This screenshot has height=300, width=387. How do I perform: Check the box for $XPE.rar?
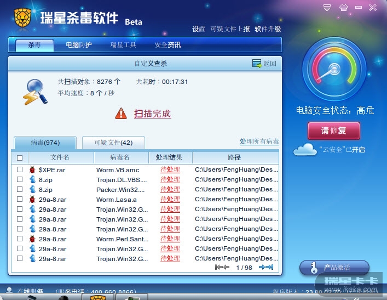point(20,169)
